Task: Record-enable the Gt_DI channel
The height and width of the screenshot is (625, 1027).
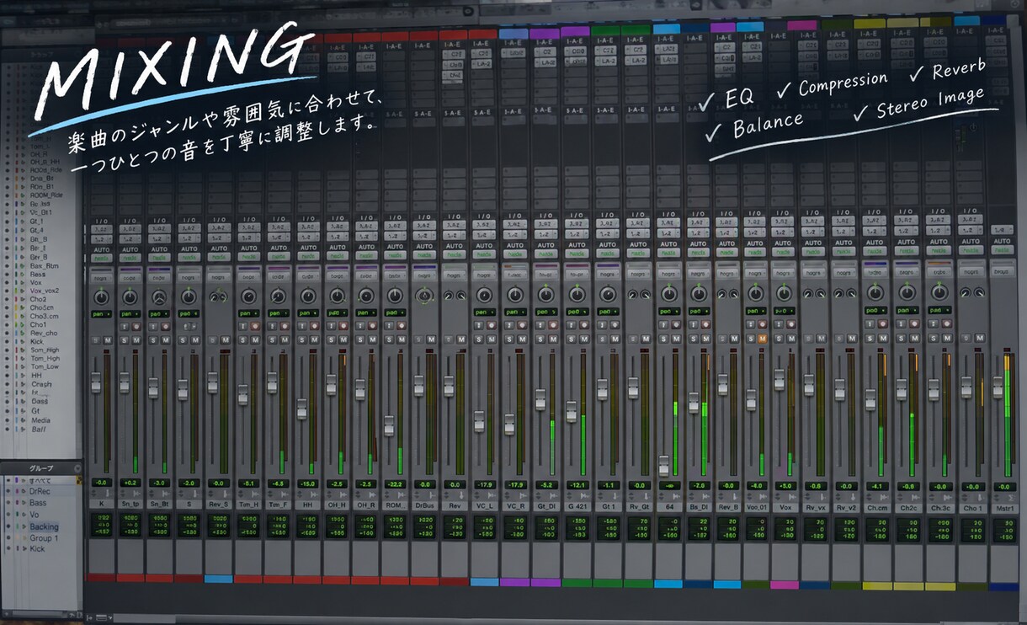Action: [553, 325]
